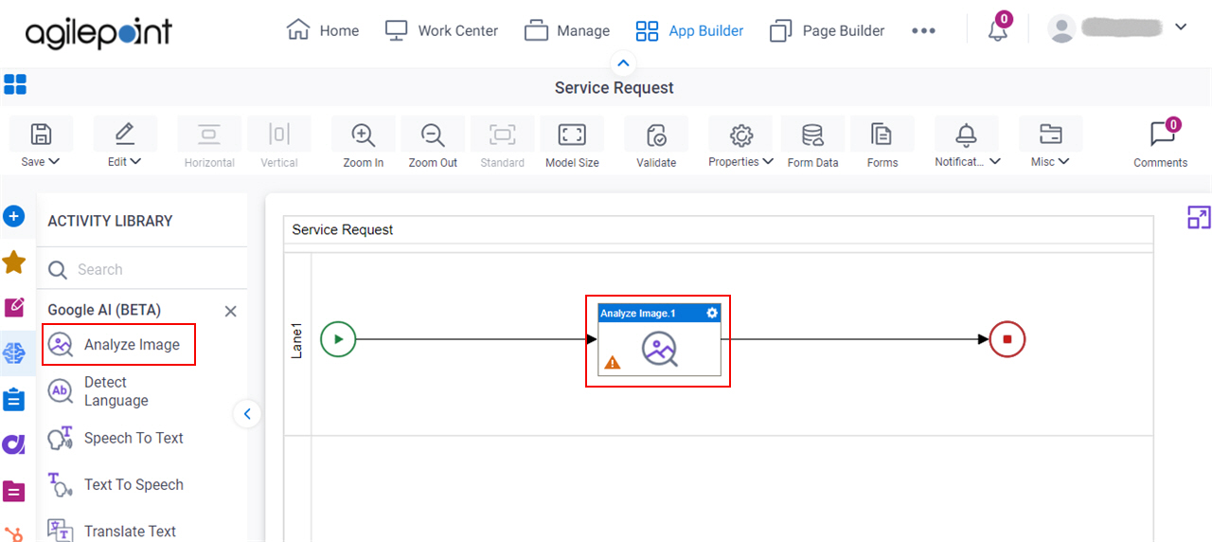Open Model Size settings
The image size is (1212, 542).
click(572, 145)
